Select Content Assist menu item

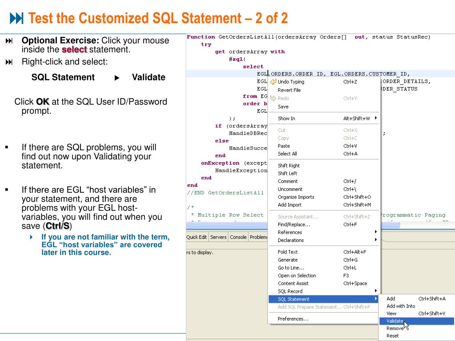(293, 283)
